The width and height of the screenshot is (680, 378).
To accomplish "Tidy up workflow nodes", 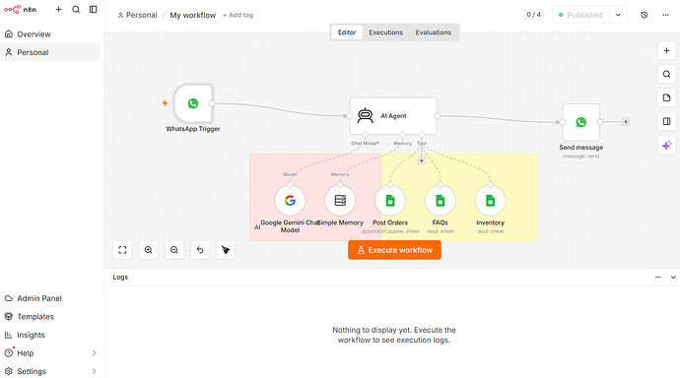I will tap(226, 250).
